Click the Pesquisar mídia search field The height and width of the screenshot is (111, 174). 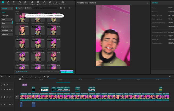tap(45, 8)
